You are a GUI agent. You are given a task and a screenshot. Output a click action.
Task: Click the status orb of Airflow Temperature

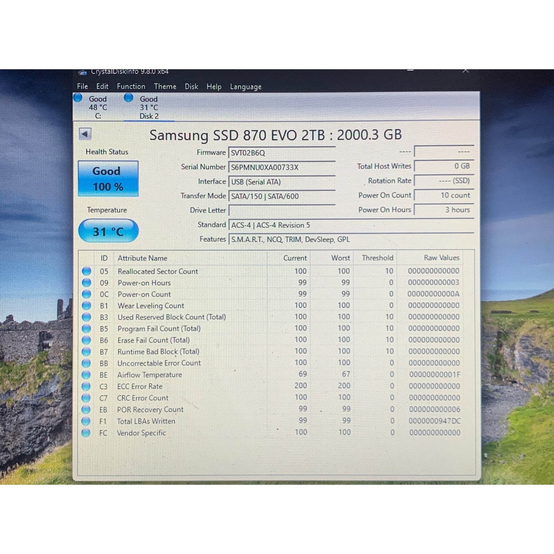pyautogui.click(x=86, y=375)
